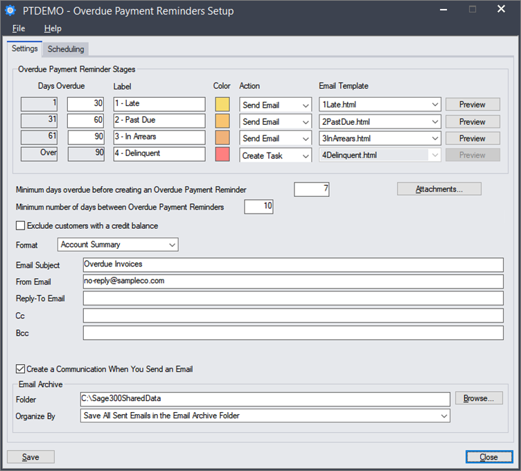Open the Format Account Summary dropdown

pyautogui.click(x=171, y=245)
